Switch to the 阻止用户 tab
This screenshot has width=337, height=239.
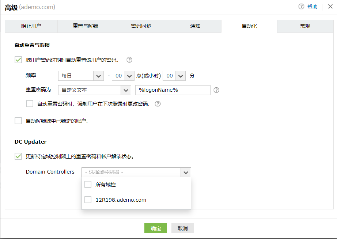pyautogui.click(x=31, y=26)
